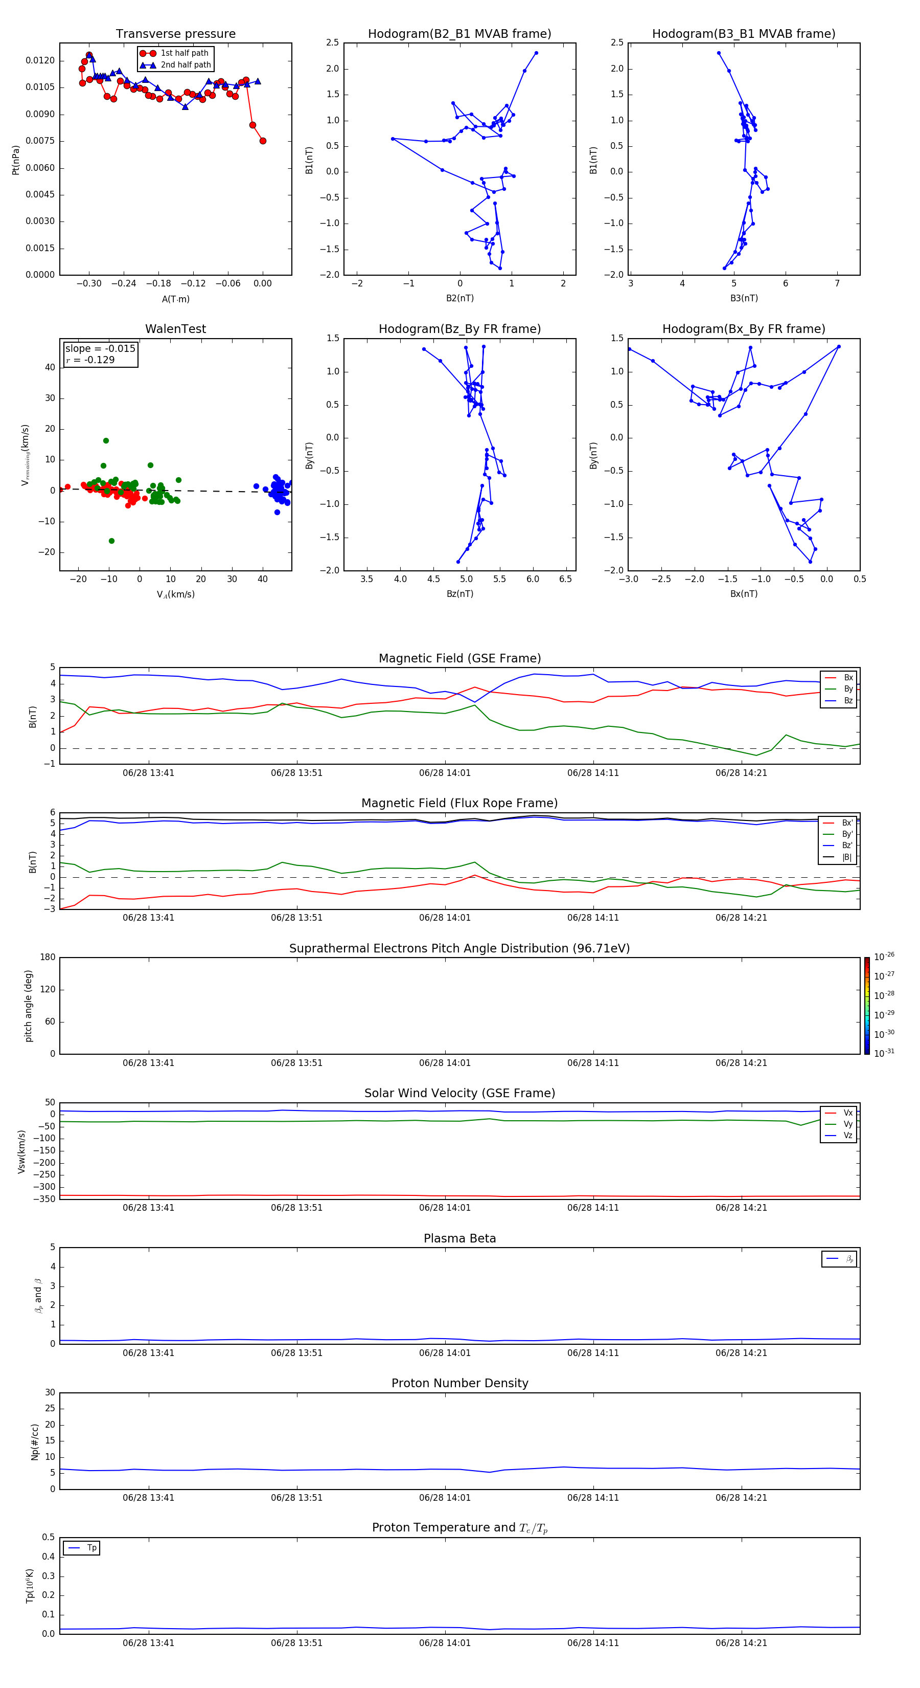920x1688 pixels.
Task: Click the "WalenTest" plot title
Action: point(175,329)
